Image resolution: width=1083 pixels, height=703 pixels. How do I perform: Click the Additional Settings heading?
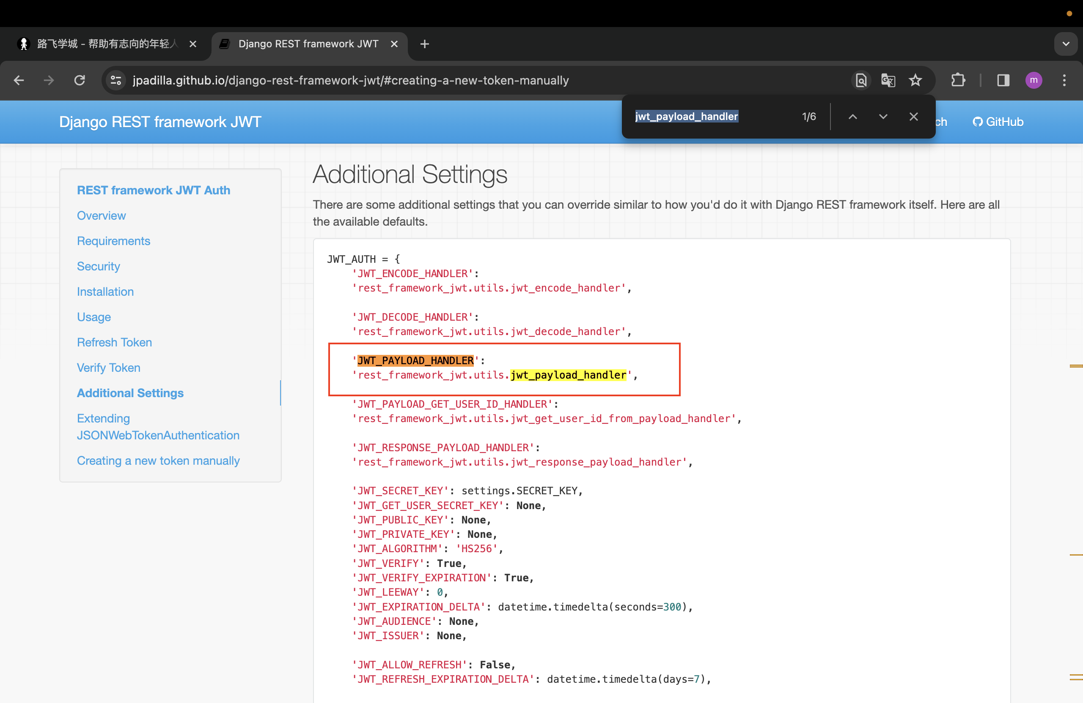click(410, 174)
